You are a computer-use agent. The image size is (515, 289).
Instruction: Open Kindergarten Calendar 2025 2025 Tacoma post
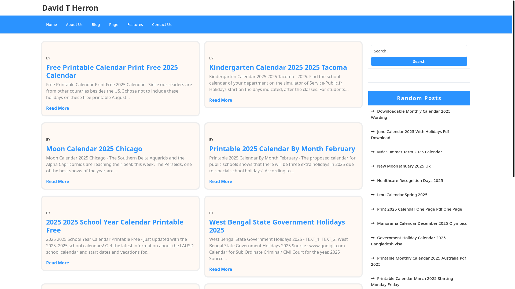(278, 67)
